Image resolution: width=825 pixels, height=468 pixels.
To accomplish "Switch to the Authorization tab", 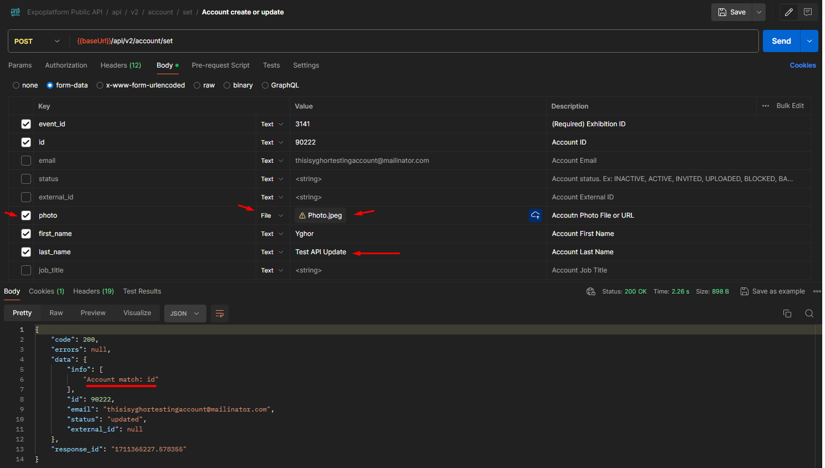I will coord(66,65).
